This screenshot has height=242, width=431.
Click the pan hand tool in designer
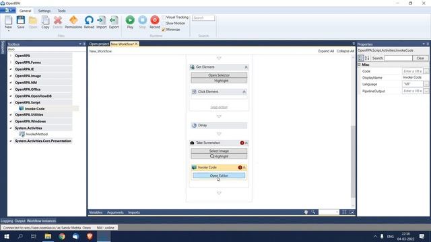coord(306,212)
